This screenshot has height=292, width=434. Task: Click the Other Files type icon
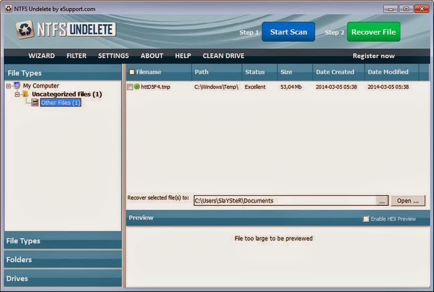(35, 103)
